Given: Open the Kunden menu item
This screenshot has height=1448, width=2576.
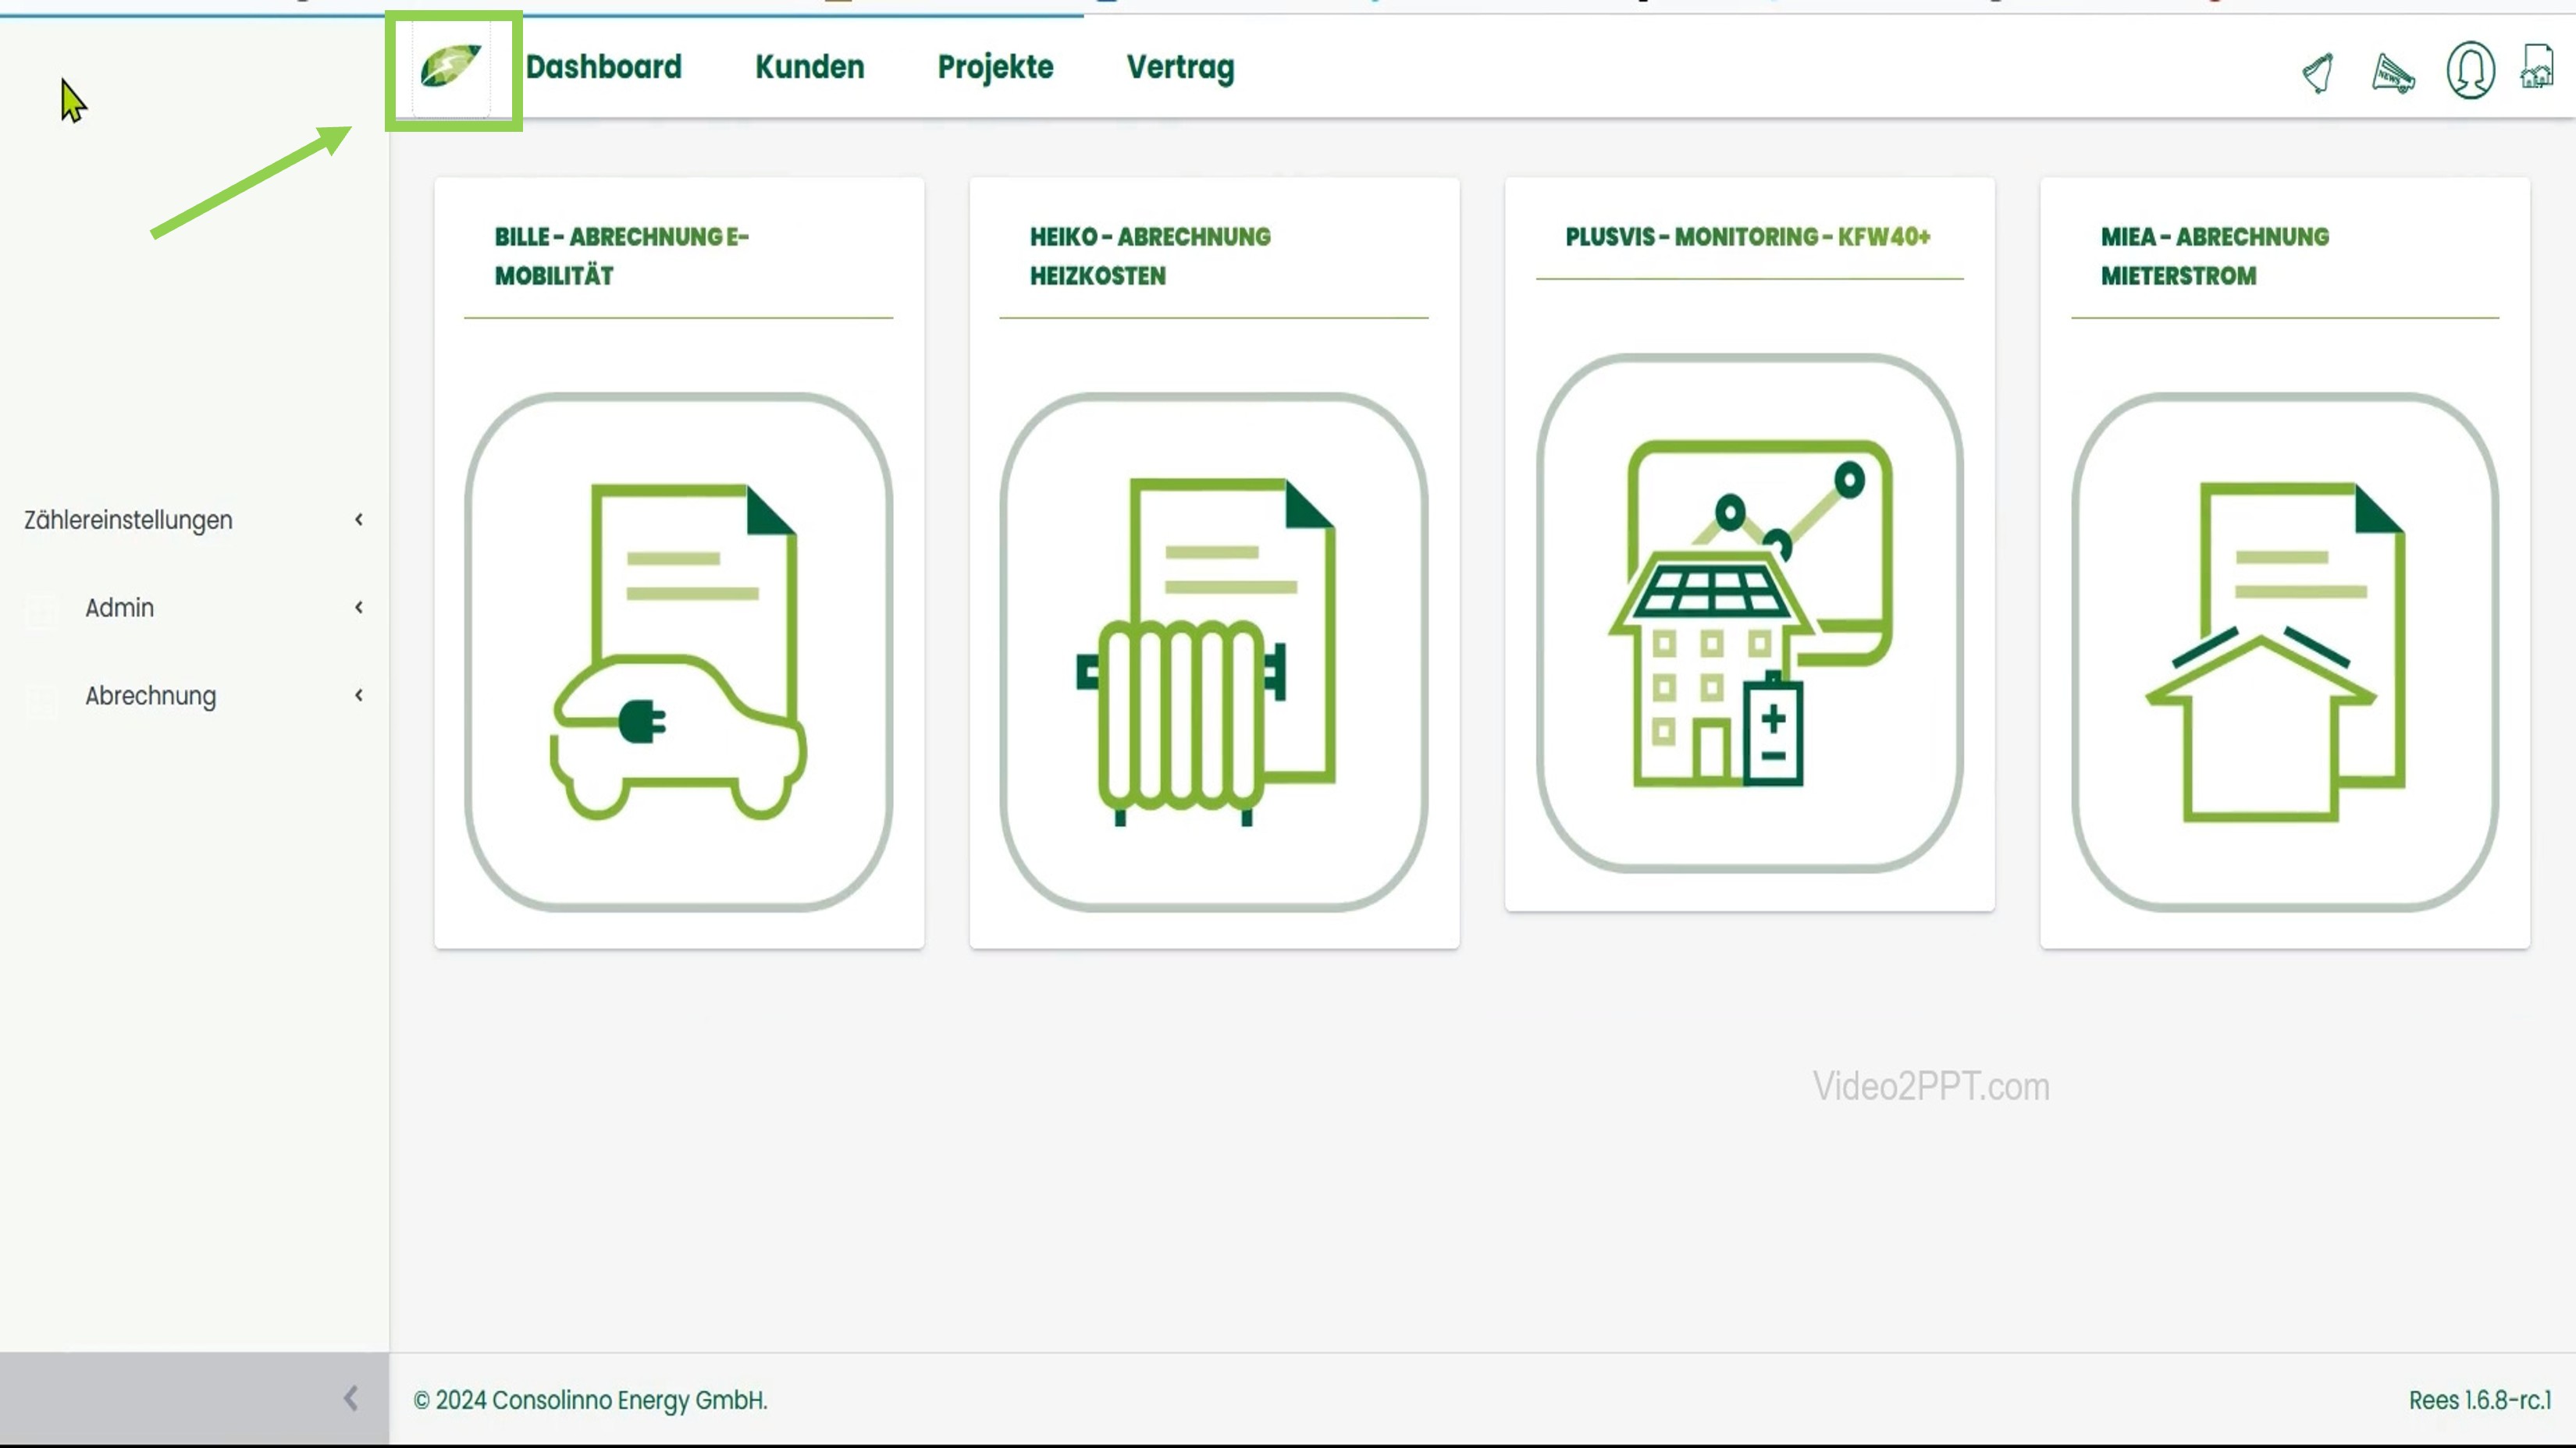Looking at the screenshot, I should (x=809, y=67).
